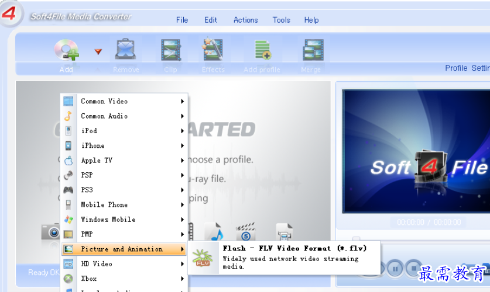
Task: Click the Common Video film icon
Action: tap(68, 101)
